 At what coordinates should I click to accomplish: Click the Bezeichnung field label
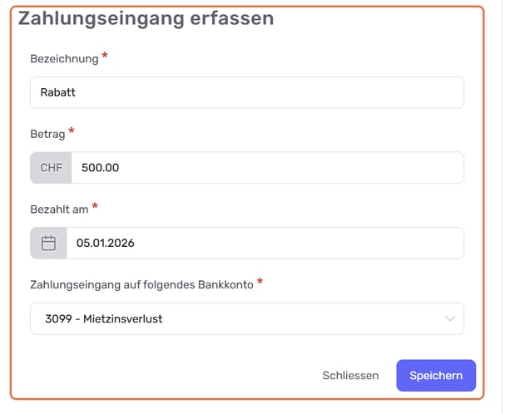tap(64, 59)
